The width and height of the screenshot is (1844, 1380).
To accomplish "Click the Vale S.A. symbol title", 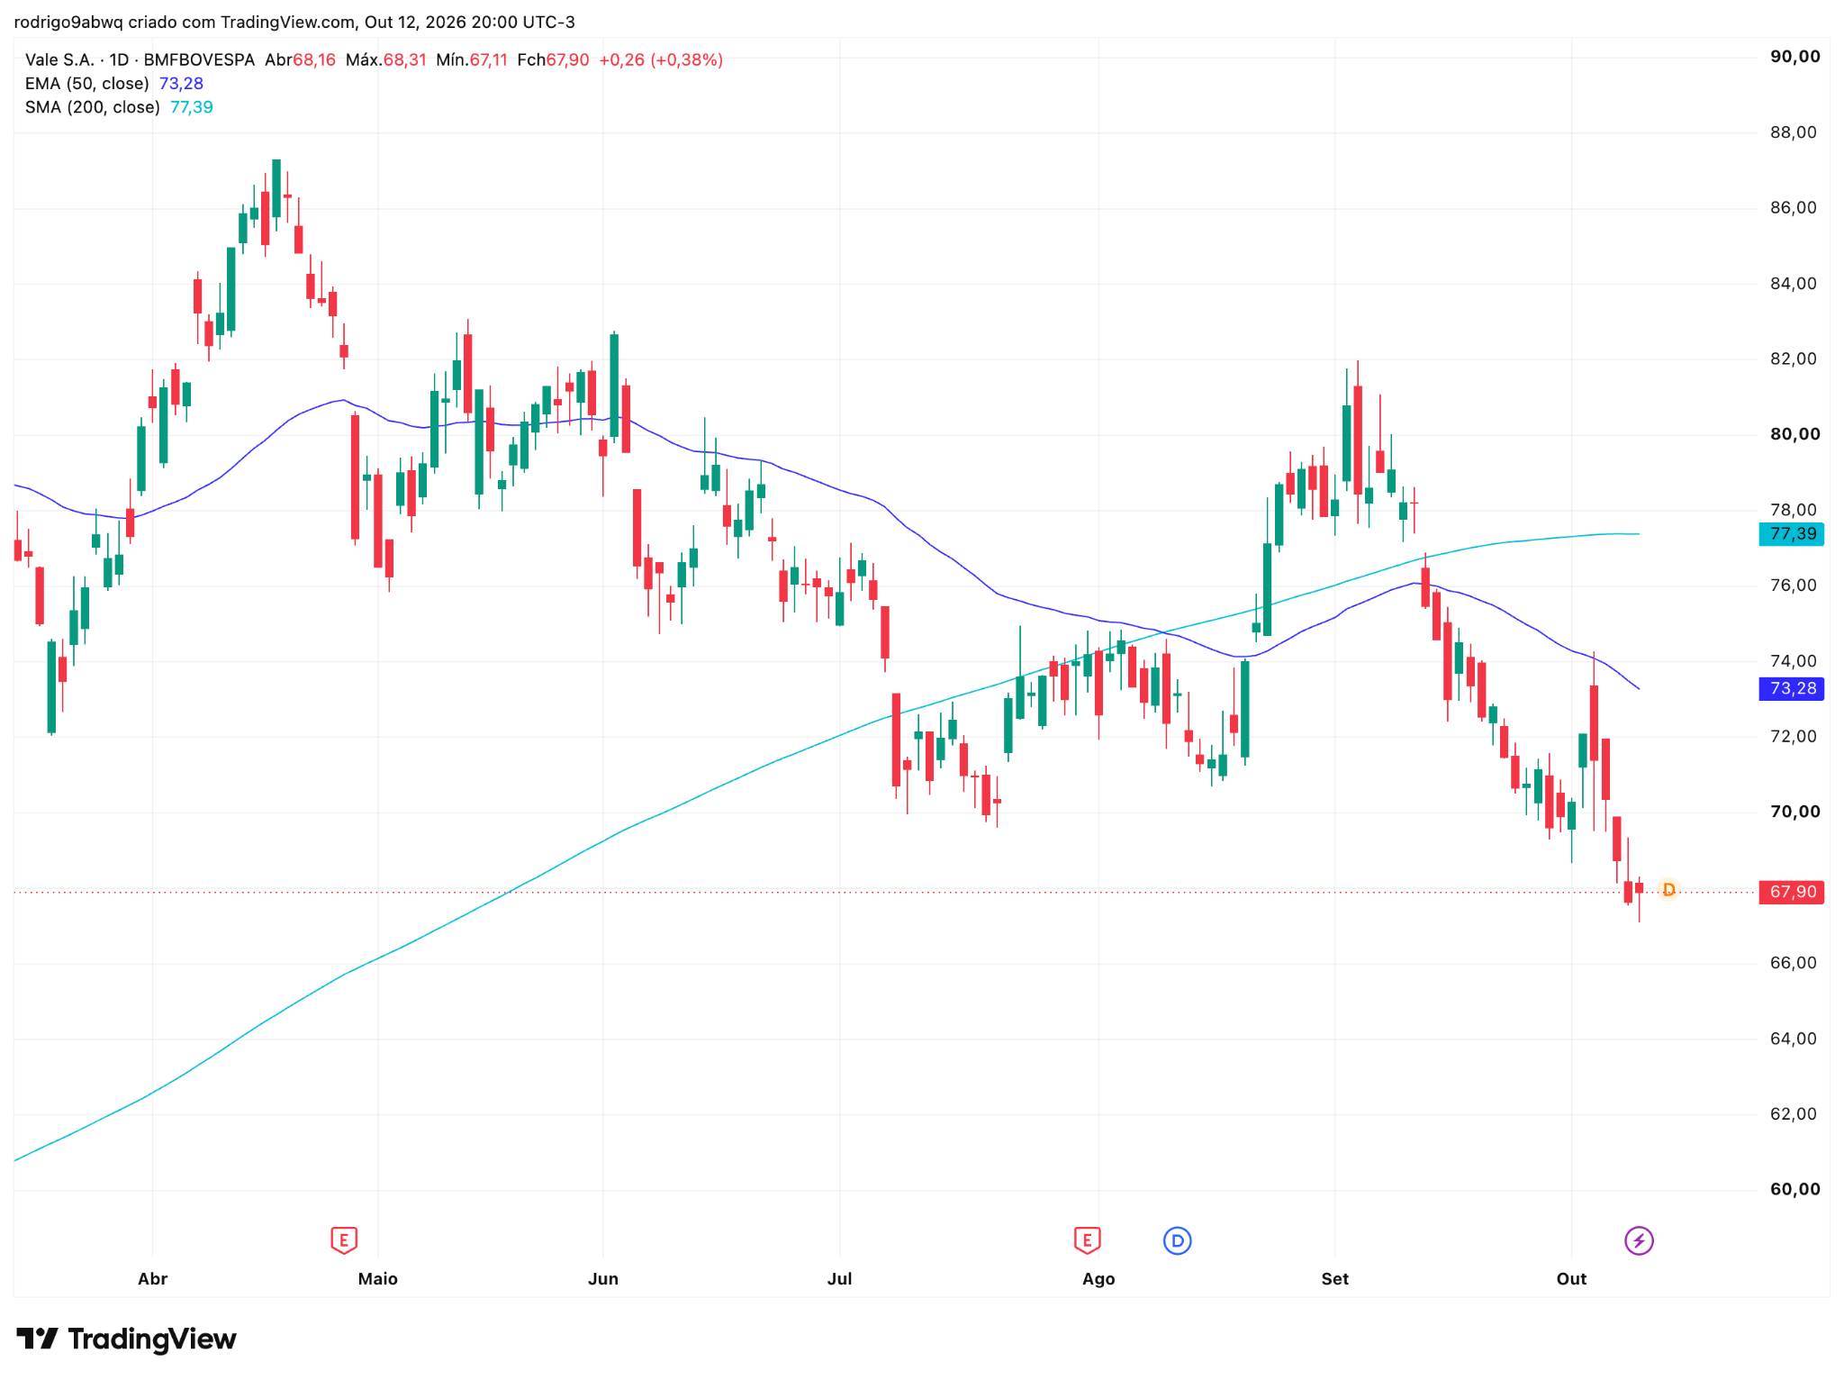I will click(x=59, y=60).
